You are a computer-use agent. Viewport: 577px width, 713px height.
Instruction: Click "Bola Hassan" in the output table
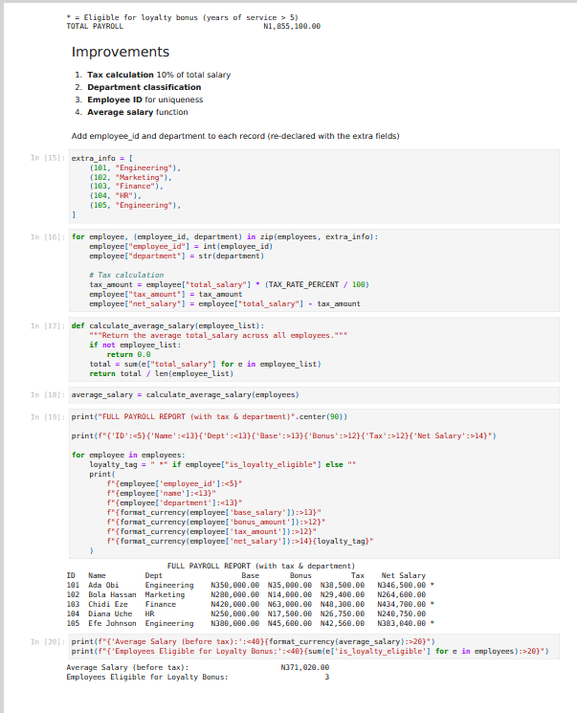[112, 594]
